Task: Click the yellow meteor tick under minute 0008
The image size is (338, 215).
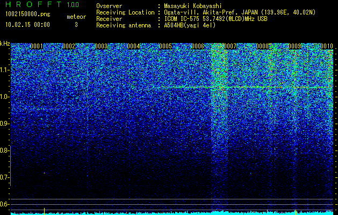Action: coord(267,212)
